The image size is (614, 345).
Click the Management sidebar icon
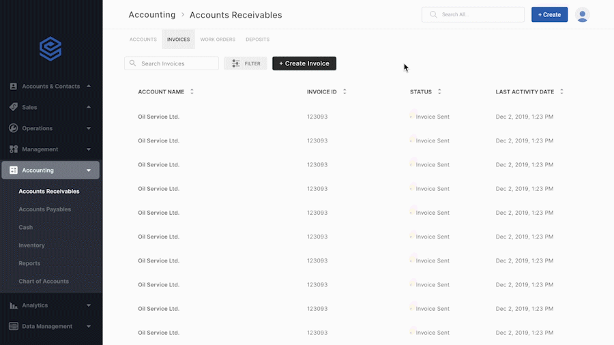click(x=13, y=149)
